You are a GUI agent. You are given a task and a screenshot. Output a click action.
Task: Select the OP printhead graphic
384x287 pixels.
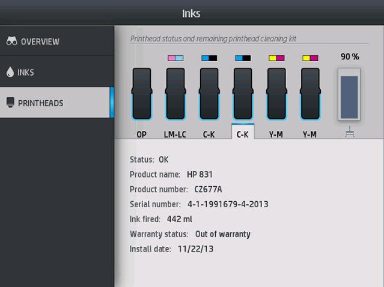[142, 94]
